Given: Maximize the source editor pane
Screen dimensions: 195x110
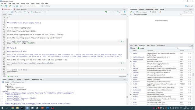Looking at the screenshot, I should coord(126,9).
